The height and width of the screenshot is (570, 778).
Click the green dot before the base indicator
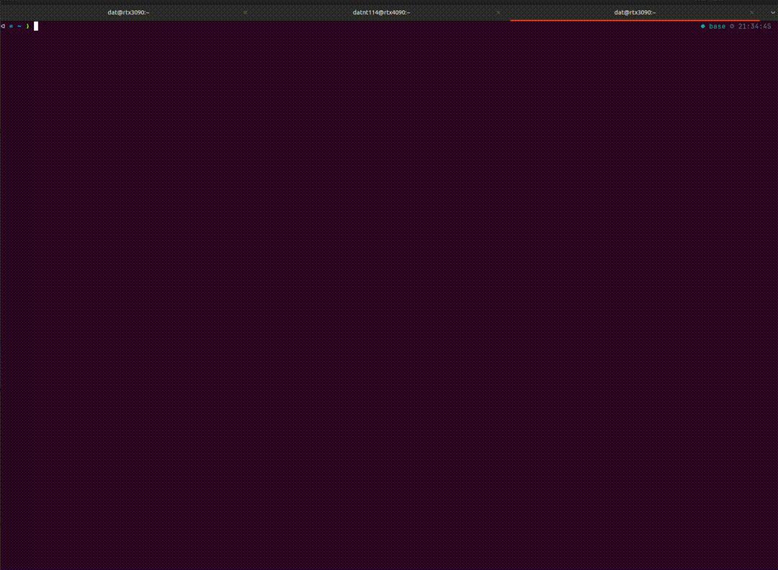703,26
